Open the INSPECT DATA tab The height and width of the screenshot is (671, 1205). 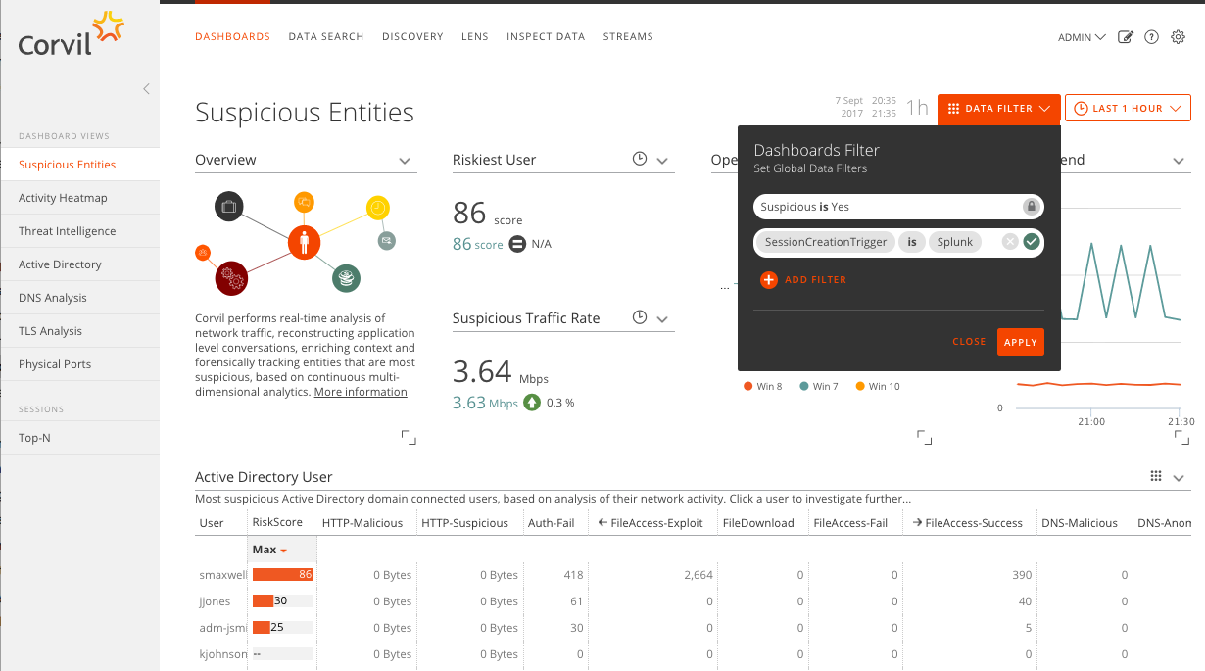pyautogui.click(x=546, y=37)
